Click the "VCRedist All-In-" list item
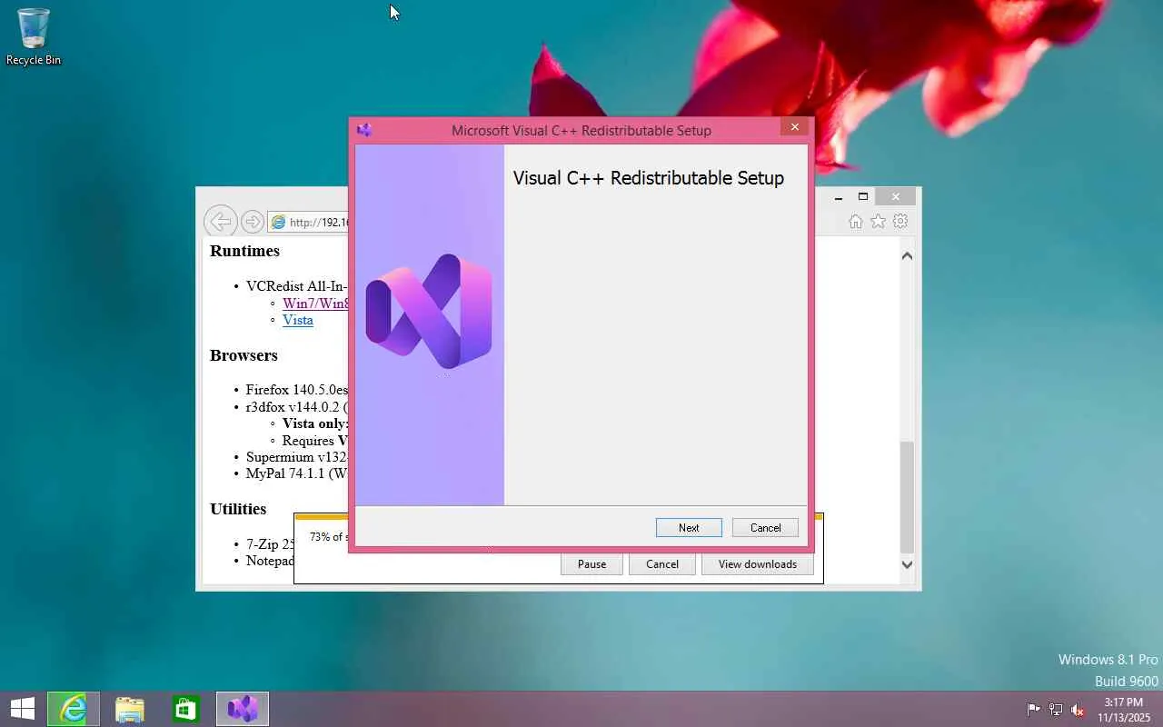This screenshot has width=1163, height=727. (x=297, y=286)
